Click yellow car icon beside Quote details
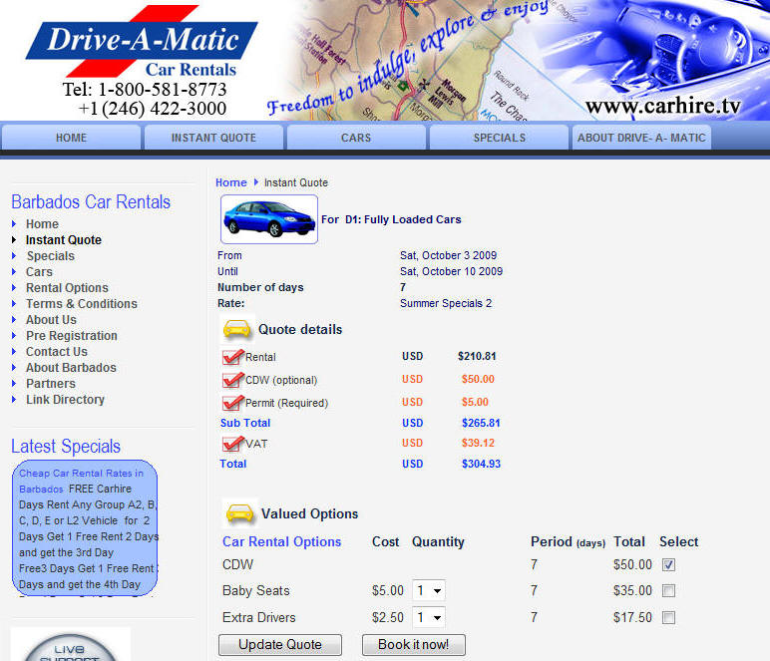This screenshot has width=770, height=661. pos(236,329)
